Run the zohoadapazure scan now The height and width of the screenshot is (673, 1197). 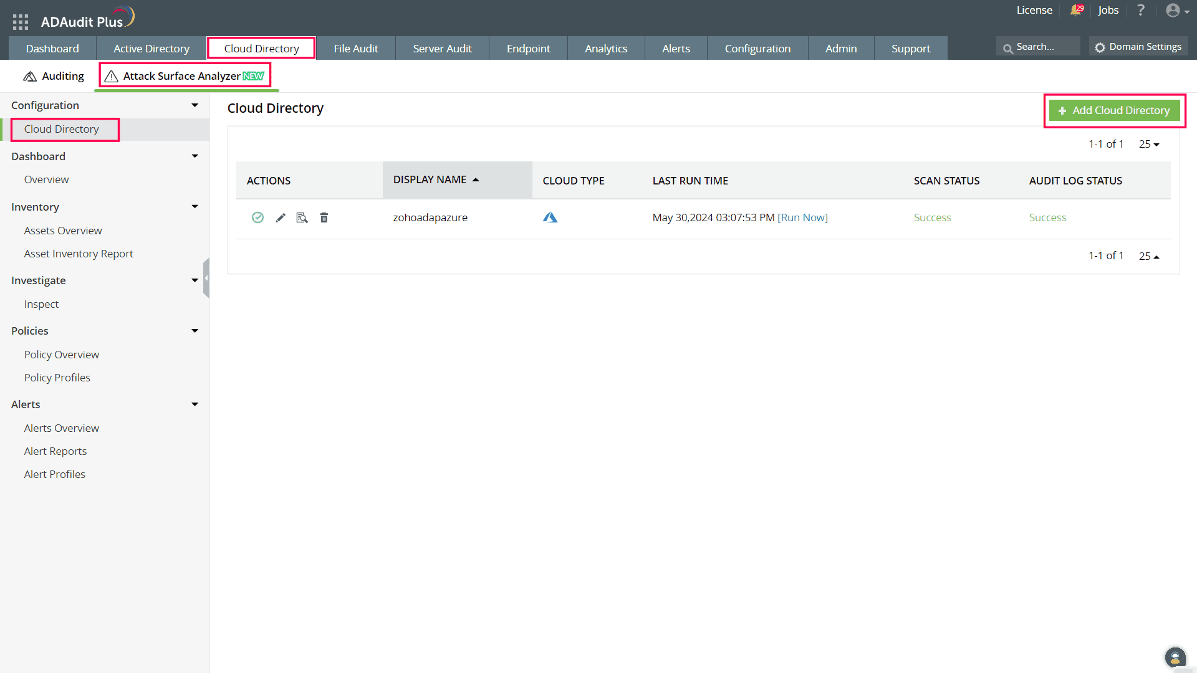point(803,217)
